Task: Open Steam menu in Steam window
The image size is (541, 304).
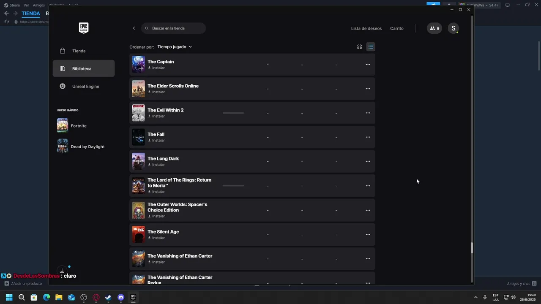Action: tap(12, 5)
